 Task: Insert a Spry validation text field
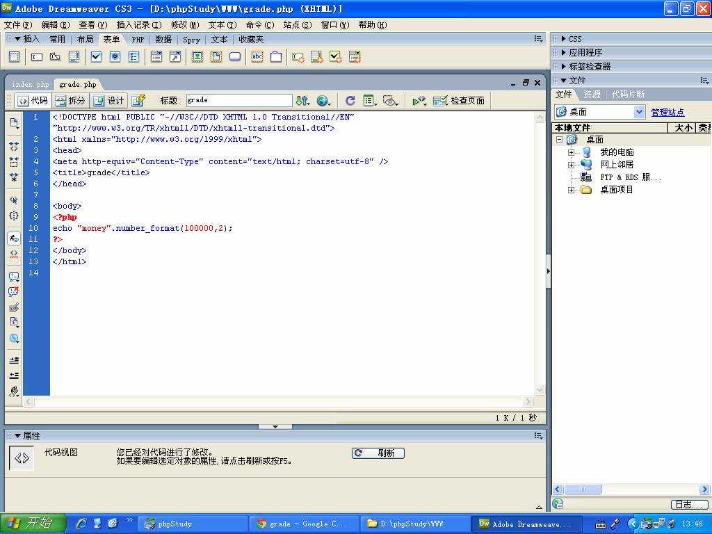pos(298,57)
